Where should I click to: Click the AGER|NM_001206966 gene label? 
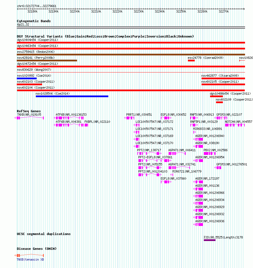210,193
